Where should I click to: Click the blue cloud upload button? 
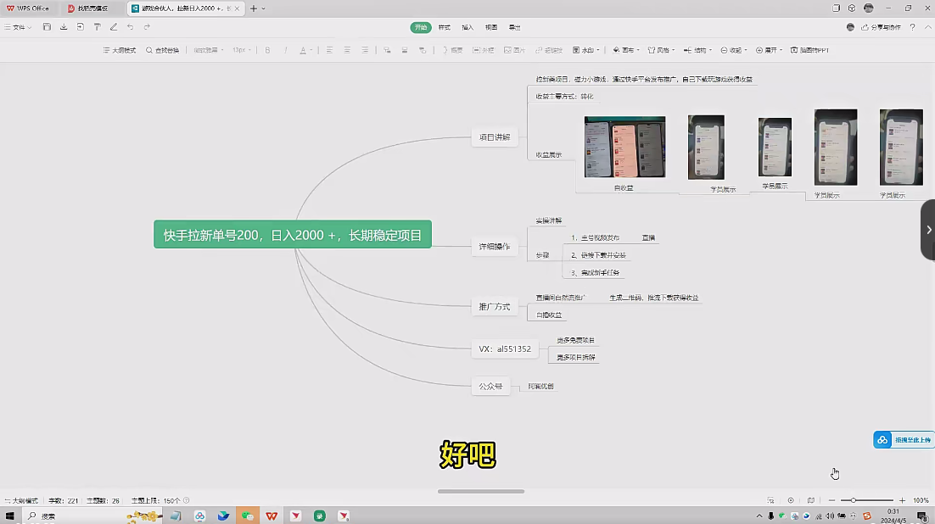pyautogui.click(x=904, y=440)
